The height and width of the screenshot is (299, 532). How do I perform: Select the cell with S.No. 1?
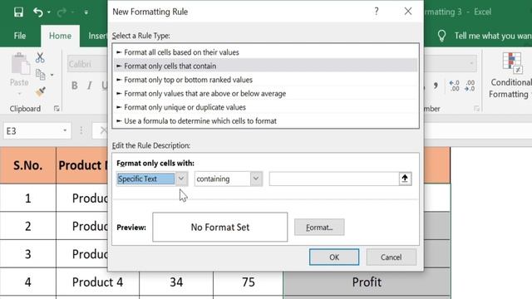click(x=27, y=198)
